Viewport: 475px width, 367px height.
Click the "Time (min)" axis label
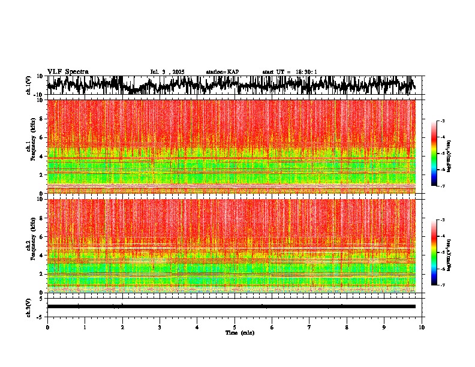coord(240,333)
